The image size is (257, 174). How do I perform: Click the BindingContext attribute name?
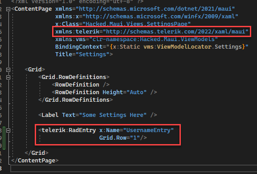(x=79, y=47)
